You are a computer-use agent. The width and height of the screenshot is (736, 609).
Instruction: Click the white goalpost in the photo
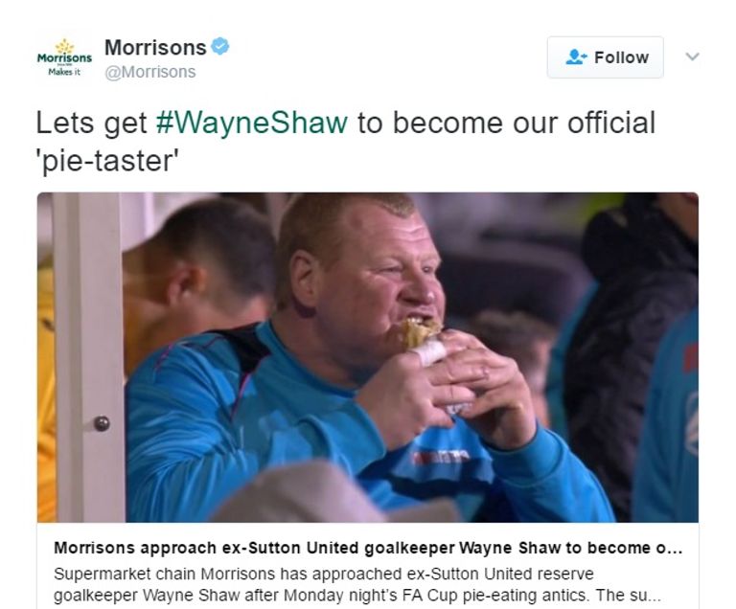tap(88, 357)
